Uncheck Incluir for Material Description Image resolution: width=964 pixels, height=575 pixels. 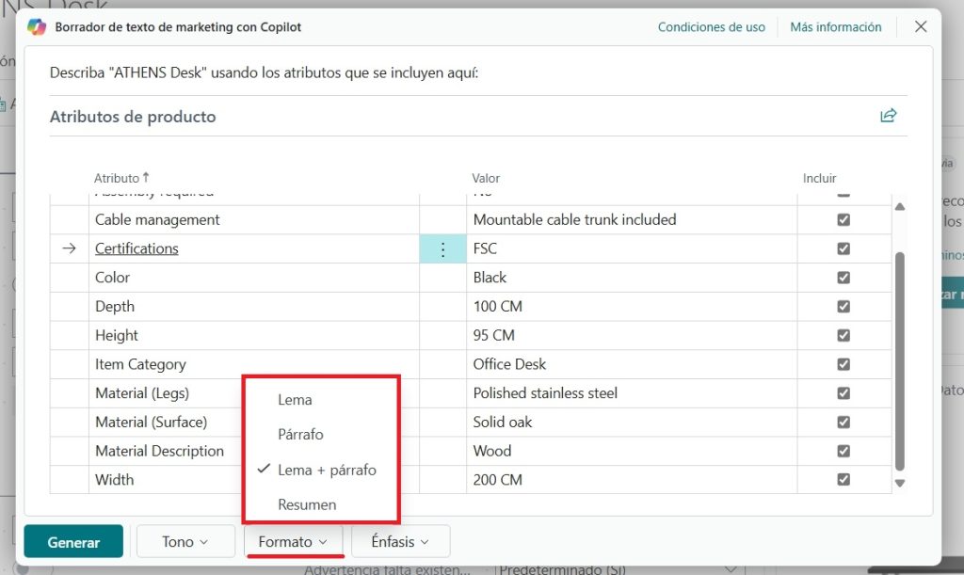pos(843,450)
